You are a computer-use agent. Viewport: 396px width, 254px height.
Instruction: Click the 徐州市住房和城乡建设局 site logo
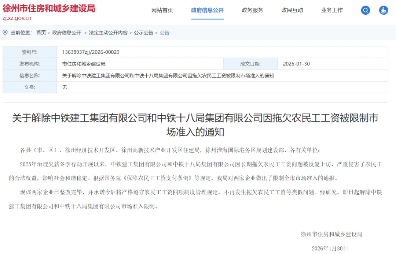(49, 8)
